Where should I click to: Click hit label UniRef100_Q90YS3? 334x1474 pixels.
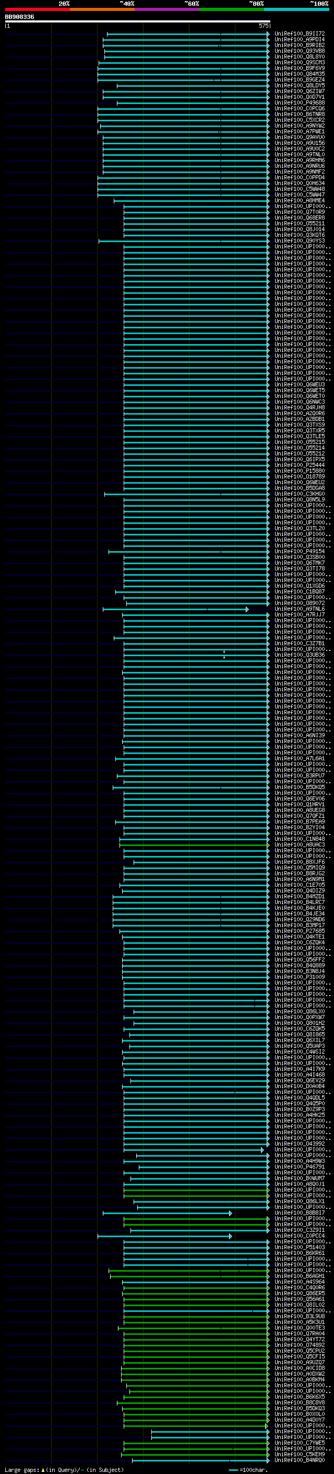tap(300, 241)
